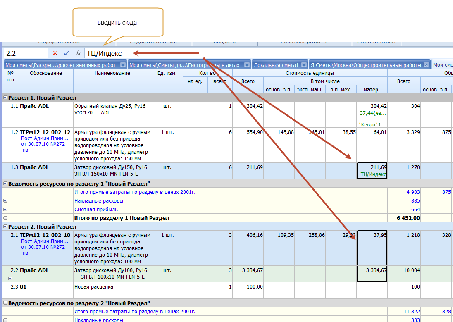Click the 'з.п. мех.' column header

(341, 90)
